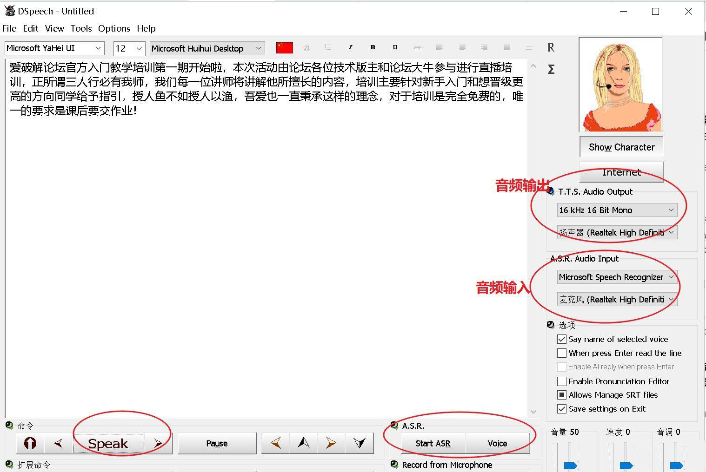Uncheck 'Save settings on Exit'
The image size is (706, 472).
[x=562, y=409]
